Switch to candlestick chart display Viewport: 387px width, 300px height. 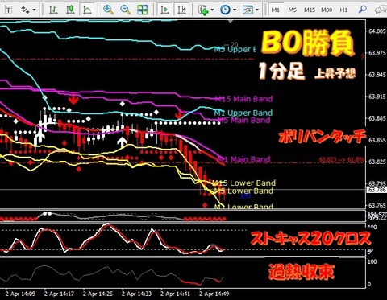[x=70, y=10]
